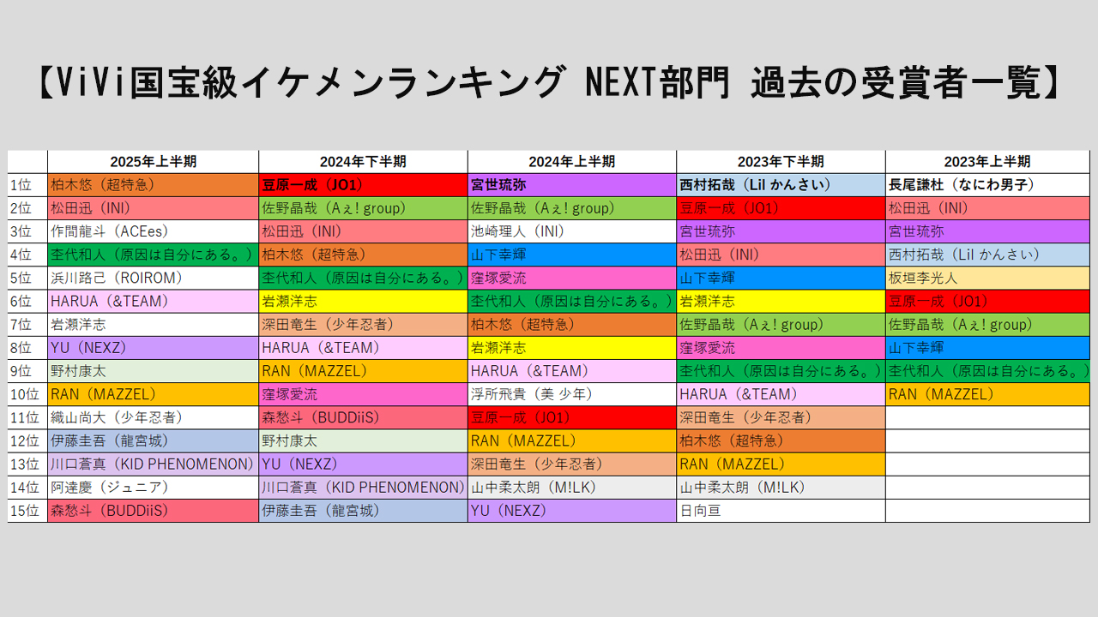Click 豆原一成（JO1）in 2024年下半期 column

[363, 184]
